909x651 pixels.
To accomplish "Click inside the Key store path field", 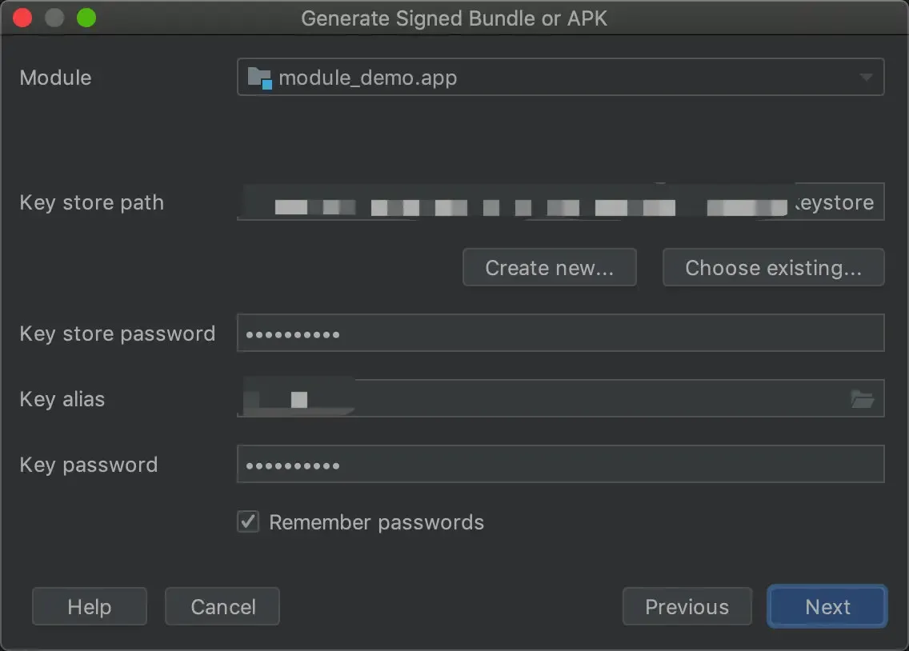I will pyautogui.click(x=560, y=202).
